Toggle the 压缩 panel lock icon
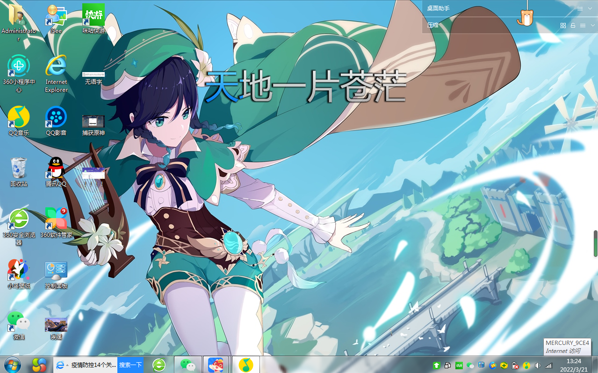 coord(573,25)
